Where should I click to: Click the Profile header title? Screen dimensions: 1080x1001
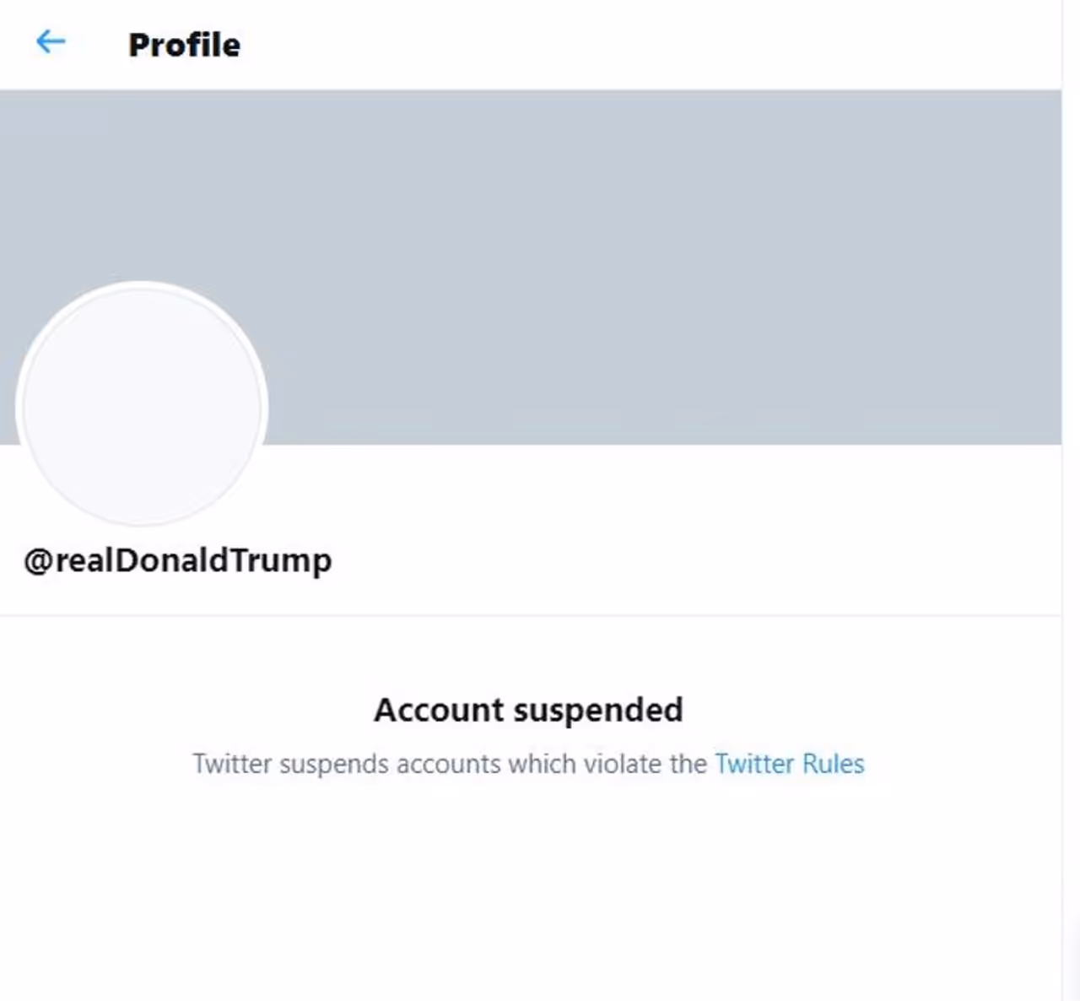tap(184, 45)
